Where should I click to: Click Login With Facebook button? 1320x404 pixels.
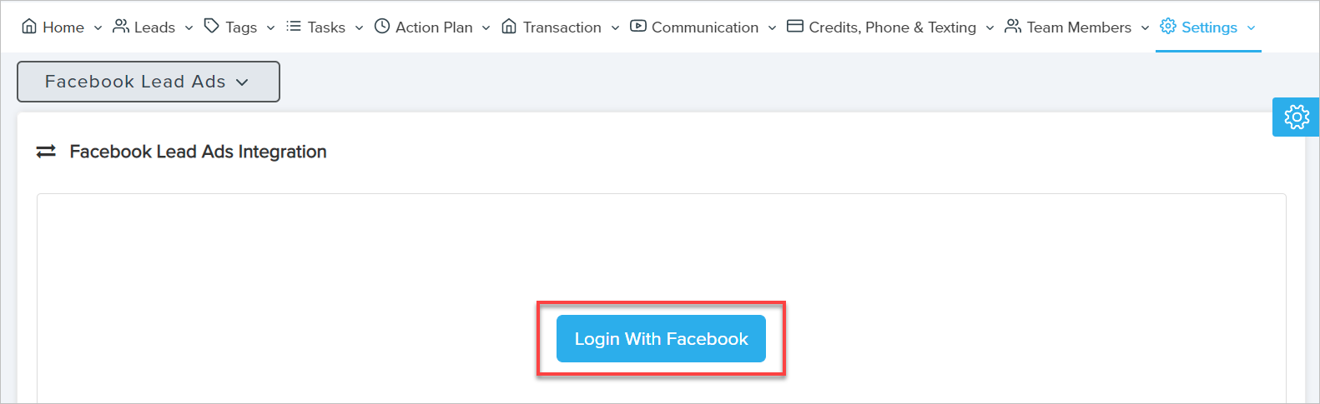661,339
